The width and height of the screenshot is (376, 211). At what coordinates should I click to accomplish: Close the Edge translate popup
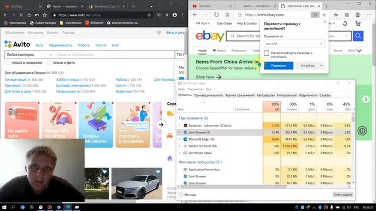pyautogui.click(x=325, y=22)
